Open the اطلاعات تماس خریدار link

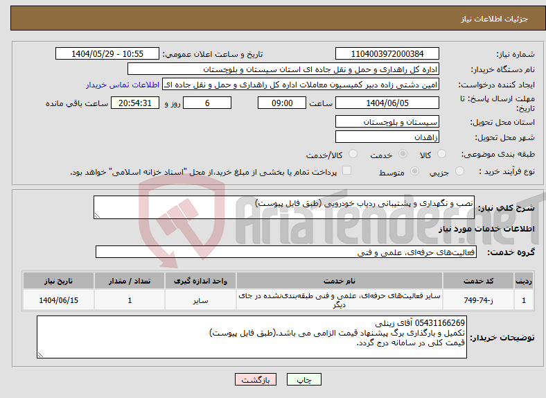[x=122, y=85]
